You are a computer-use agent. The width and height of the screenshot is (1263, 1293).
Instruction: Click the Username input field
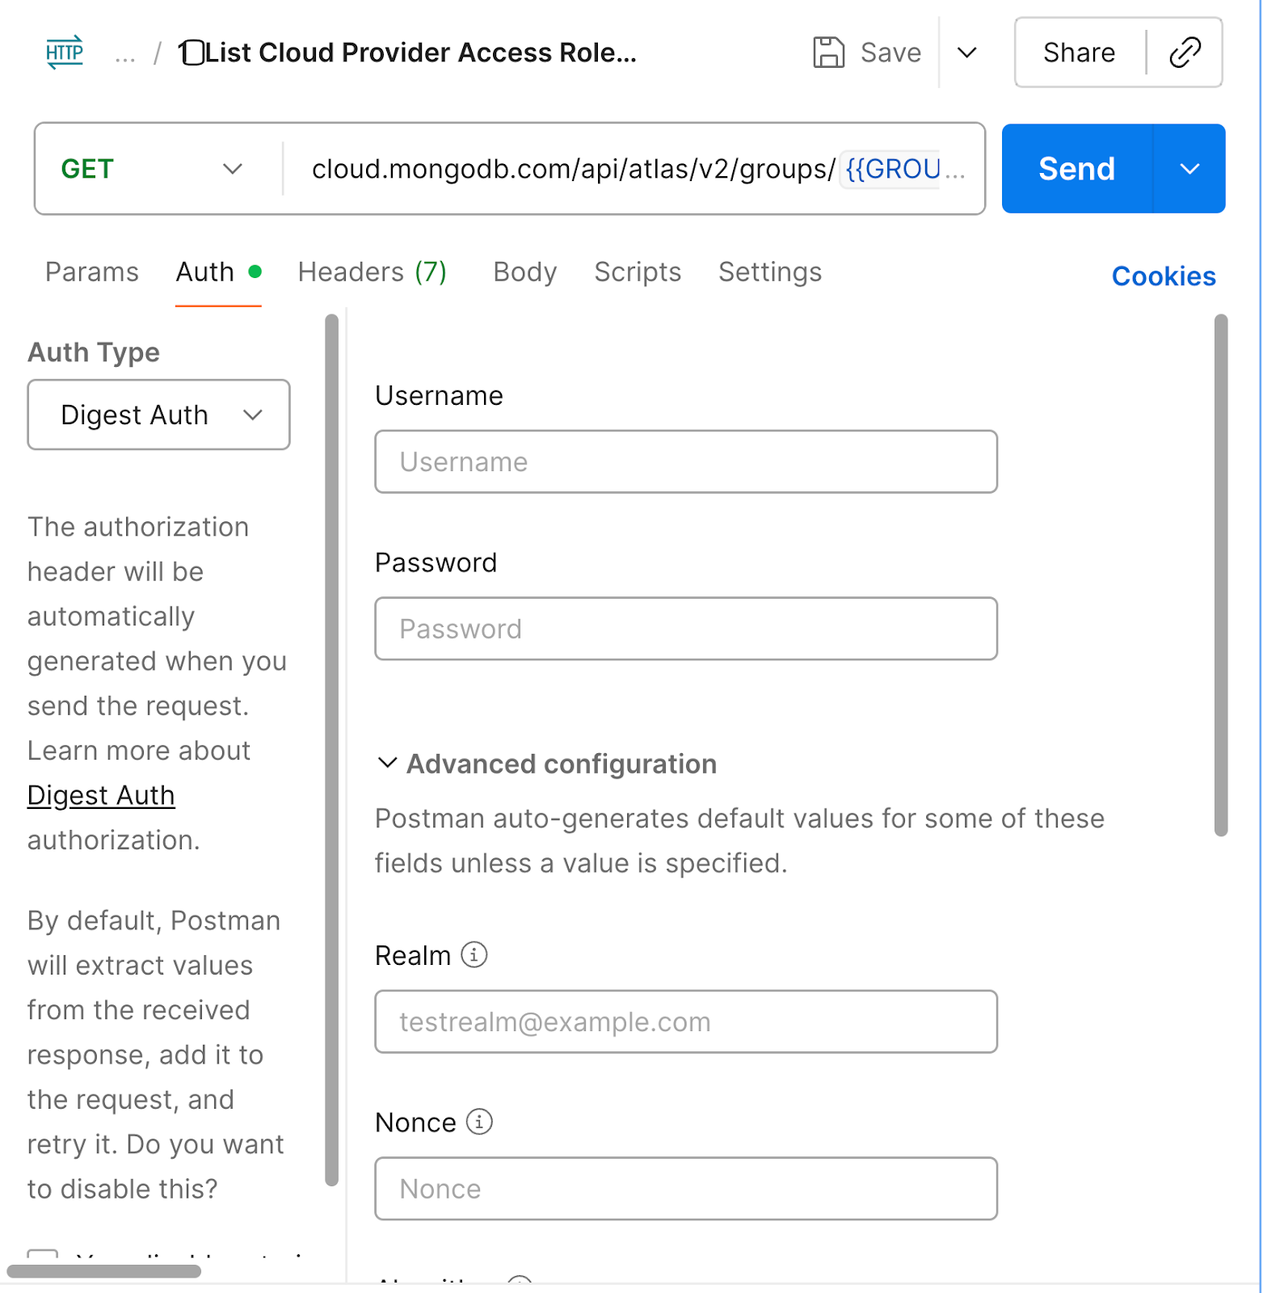(x=686, y=462)
